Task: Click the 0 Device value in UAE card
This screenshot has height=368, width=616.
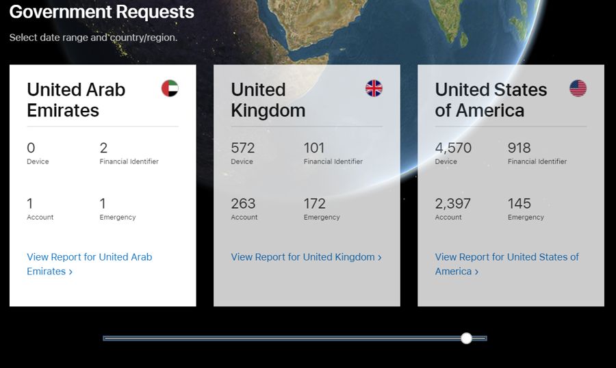Action: 31,148
